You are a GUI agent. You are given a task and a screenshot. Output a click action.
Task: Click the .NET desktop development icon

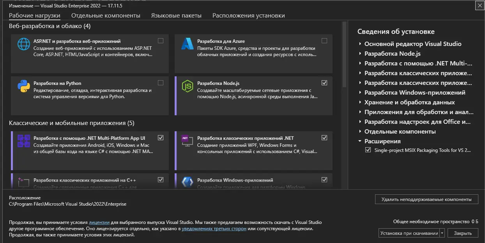pyautogui.click(x=188, y=141)
